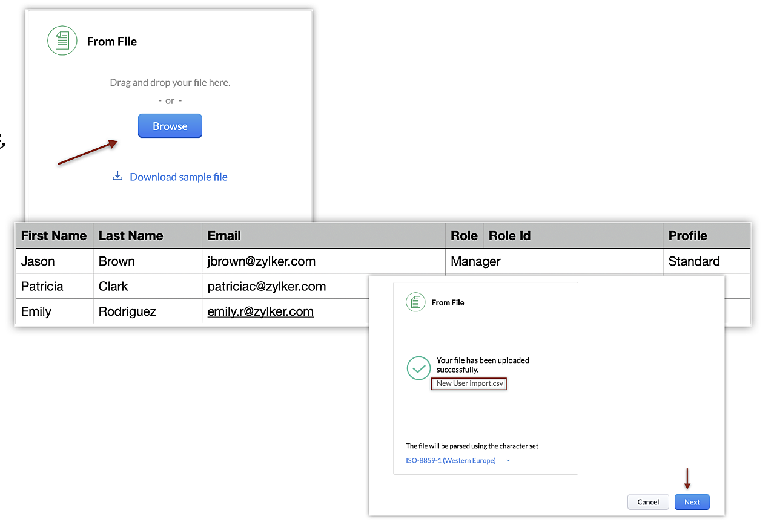Click Next to continue the import
The height and width of the screenshot is (525, 774).
pyautogui.click(x=692, y=502)
